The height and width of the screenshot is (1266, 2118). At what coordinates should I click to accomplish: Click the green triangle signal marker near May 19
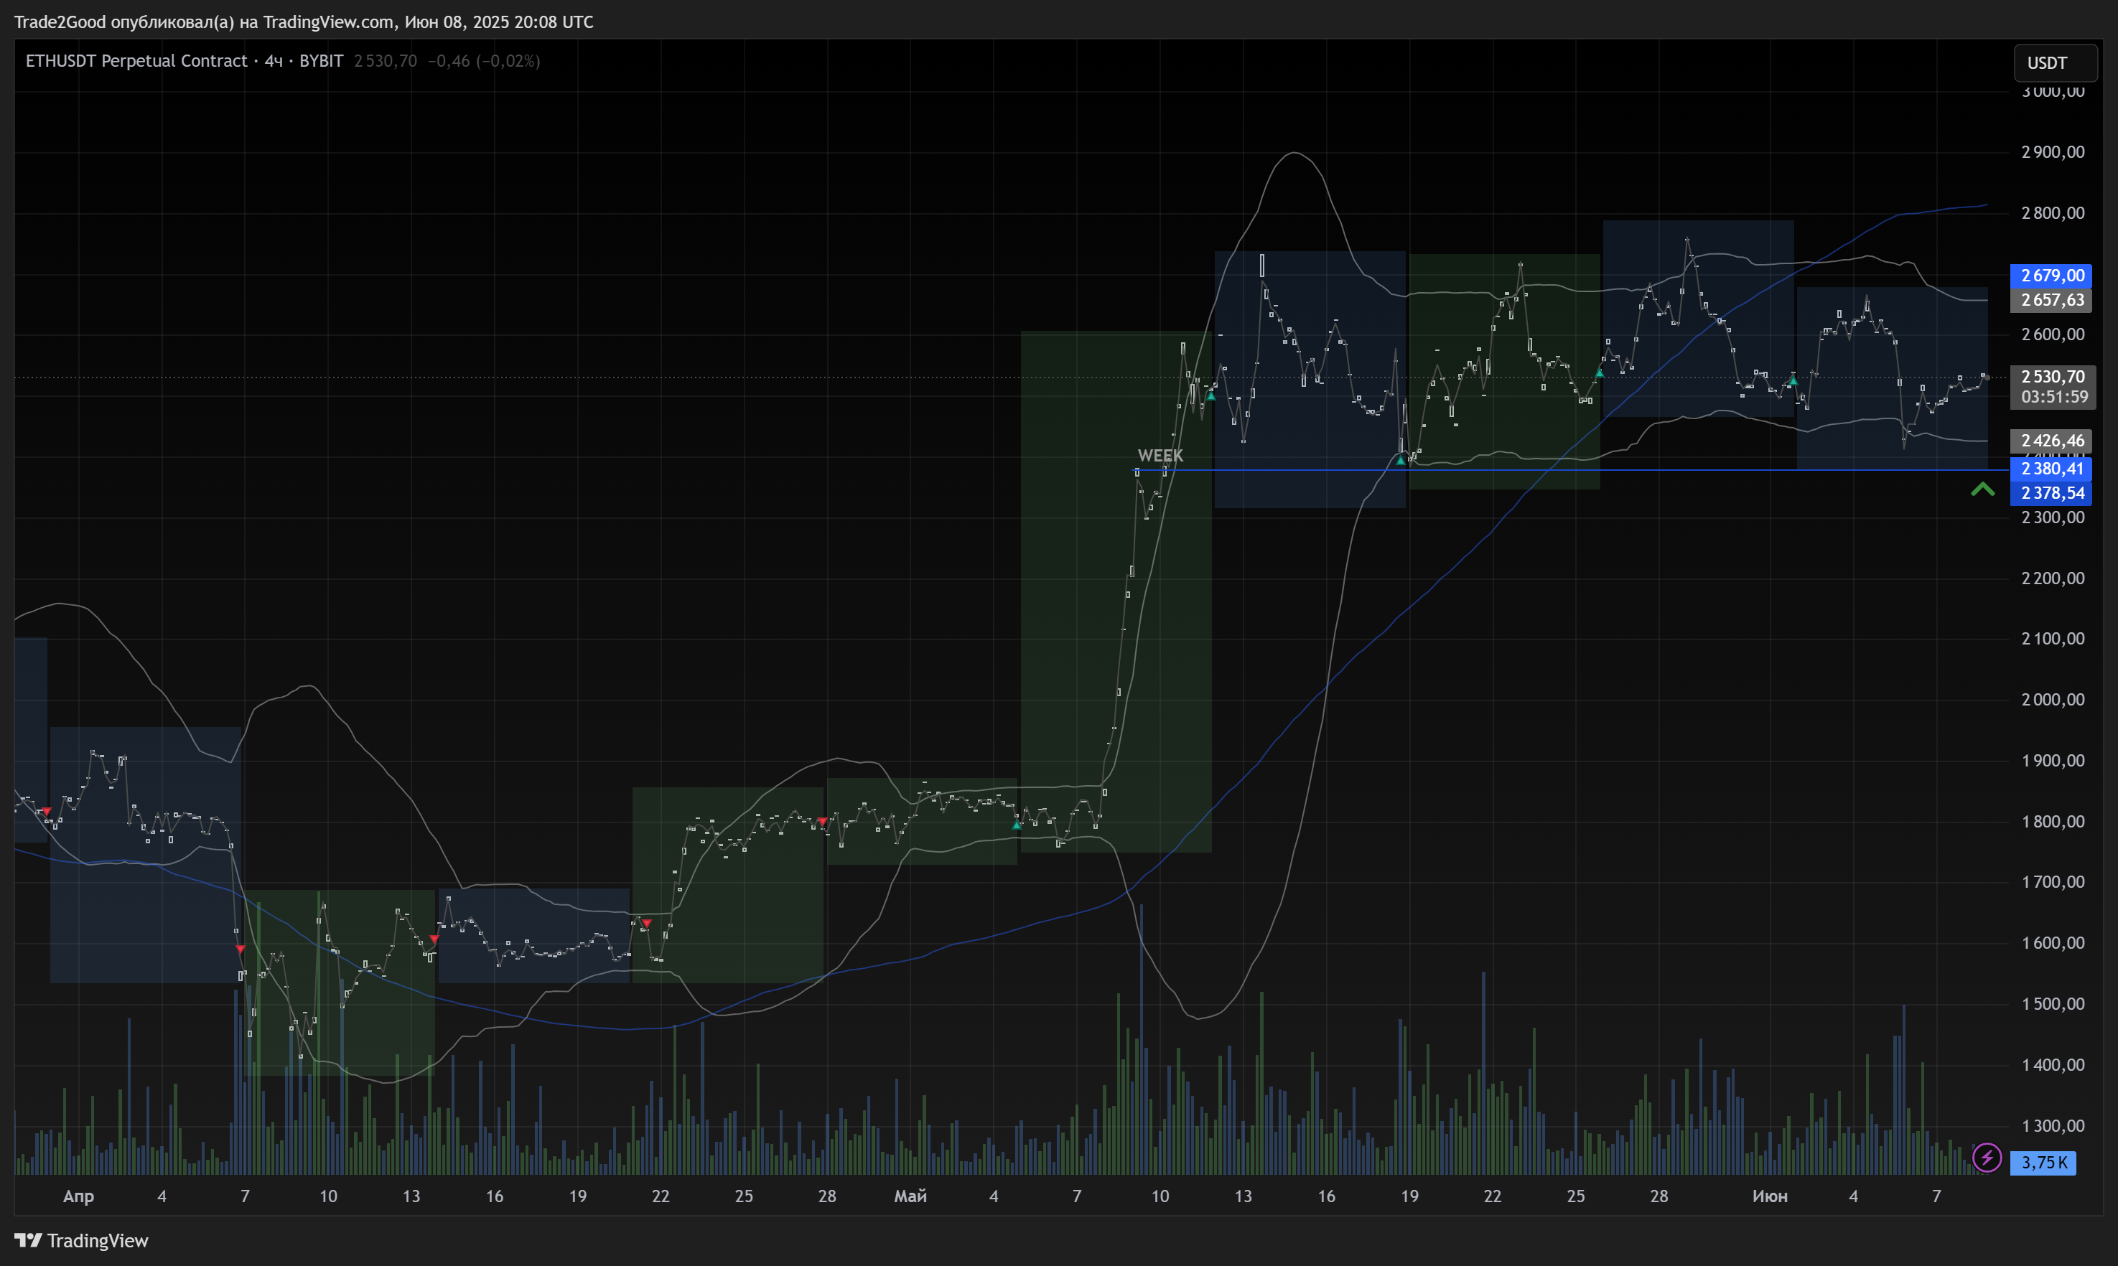click(1400, 460)
